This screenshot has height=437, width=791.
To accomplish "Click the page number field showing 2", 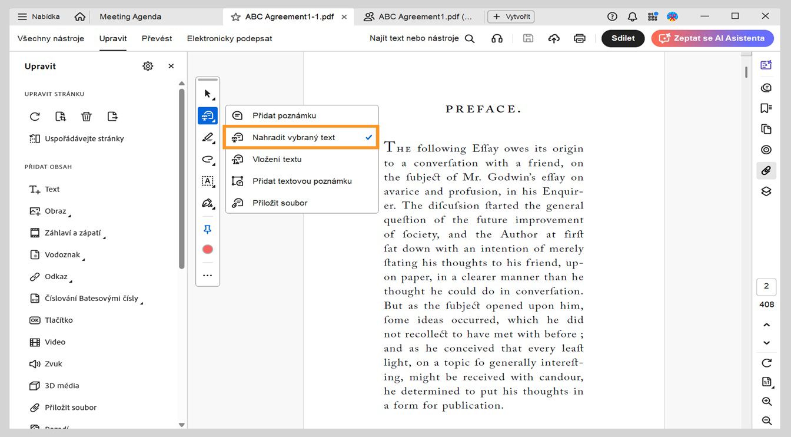I will [766, 286].
